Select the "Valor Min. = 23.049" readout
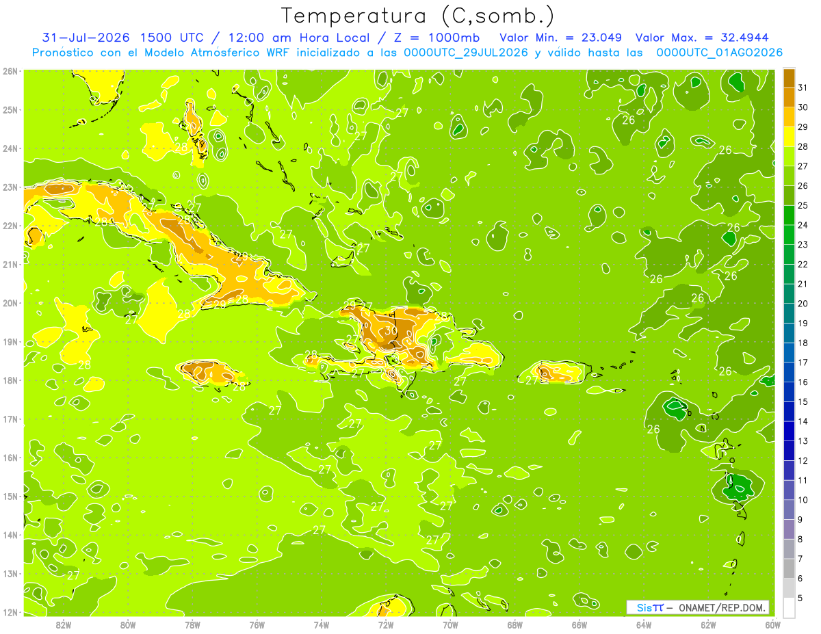Screen dimensions: 821x634 pos(561,38)
